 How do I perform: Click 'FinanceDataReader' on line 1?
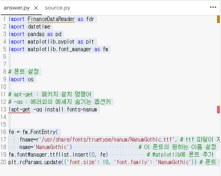(x=51, y=19)
